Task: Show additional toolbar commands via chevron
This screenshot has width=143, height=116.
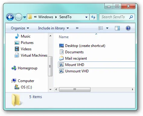Action: click(x=77, y=28)
